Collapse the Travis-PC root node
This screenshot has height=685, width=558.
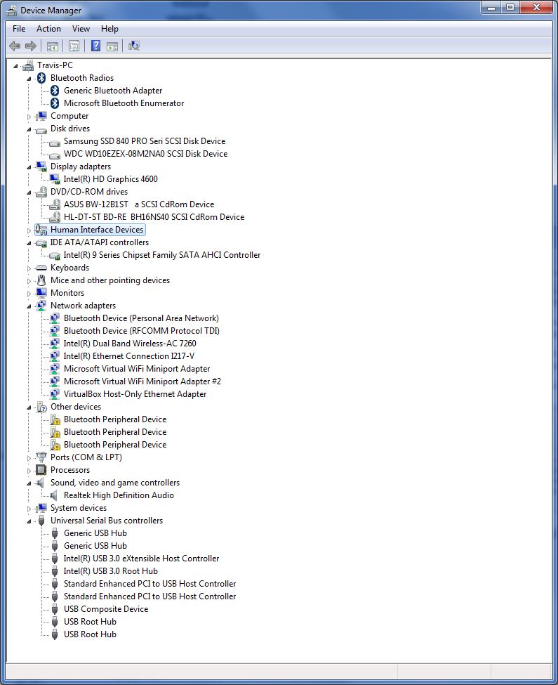pyautogui.click(x=15, y=66)
